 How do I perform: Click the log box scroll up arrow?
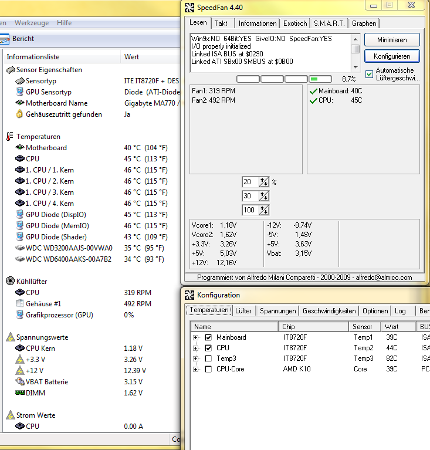(355, 39)
